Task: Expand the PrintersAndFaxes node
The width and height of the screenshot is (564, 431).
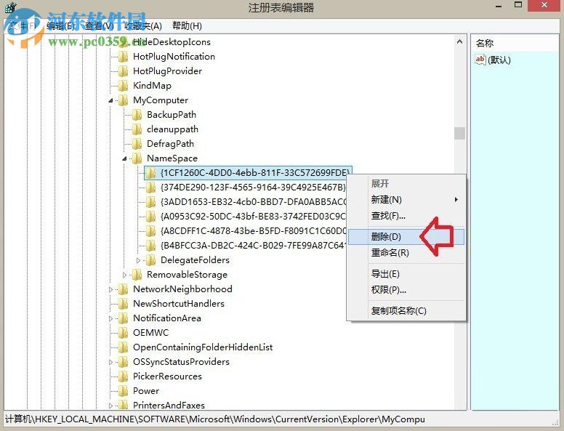Action: coord(110,406)
